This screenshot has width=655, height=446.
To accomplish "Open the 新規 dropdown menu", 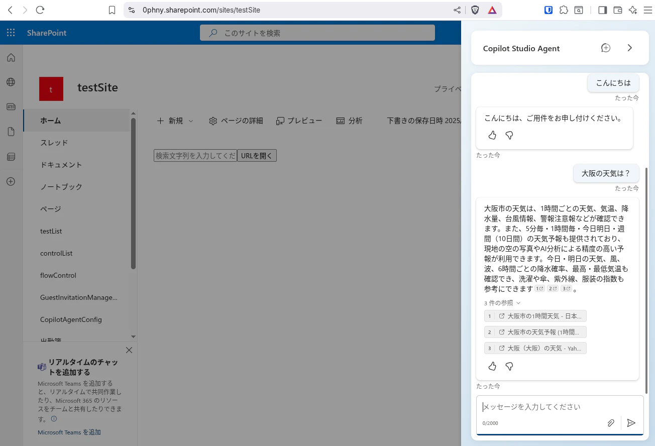I will tap(175, 121).
